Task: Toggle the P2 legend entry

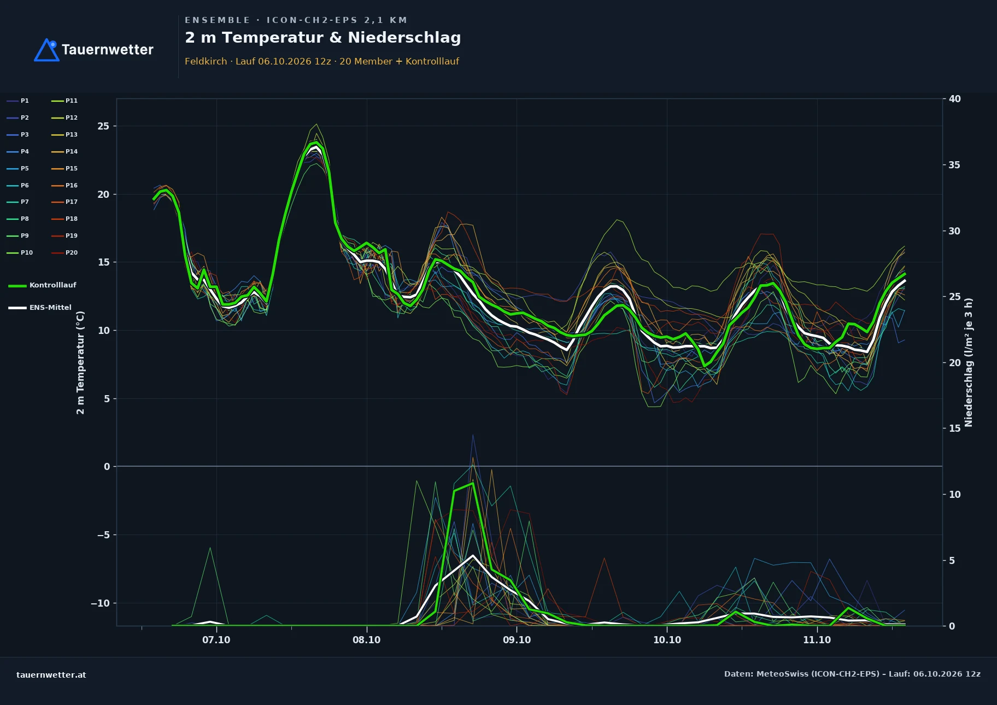Action: click(x=18, y=117)
